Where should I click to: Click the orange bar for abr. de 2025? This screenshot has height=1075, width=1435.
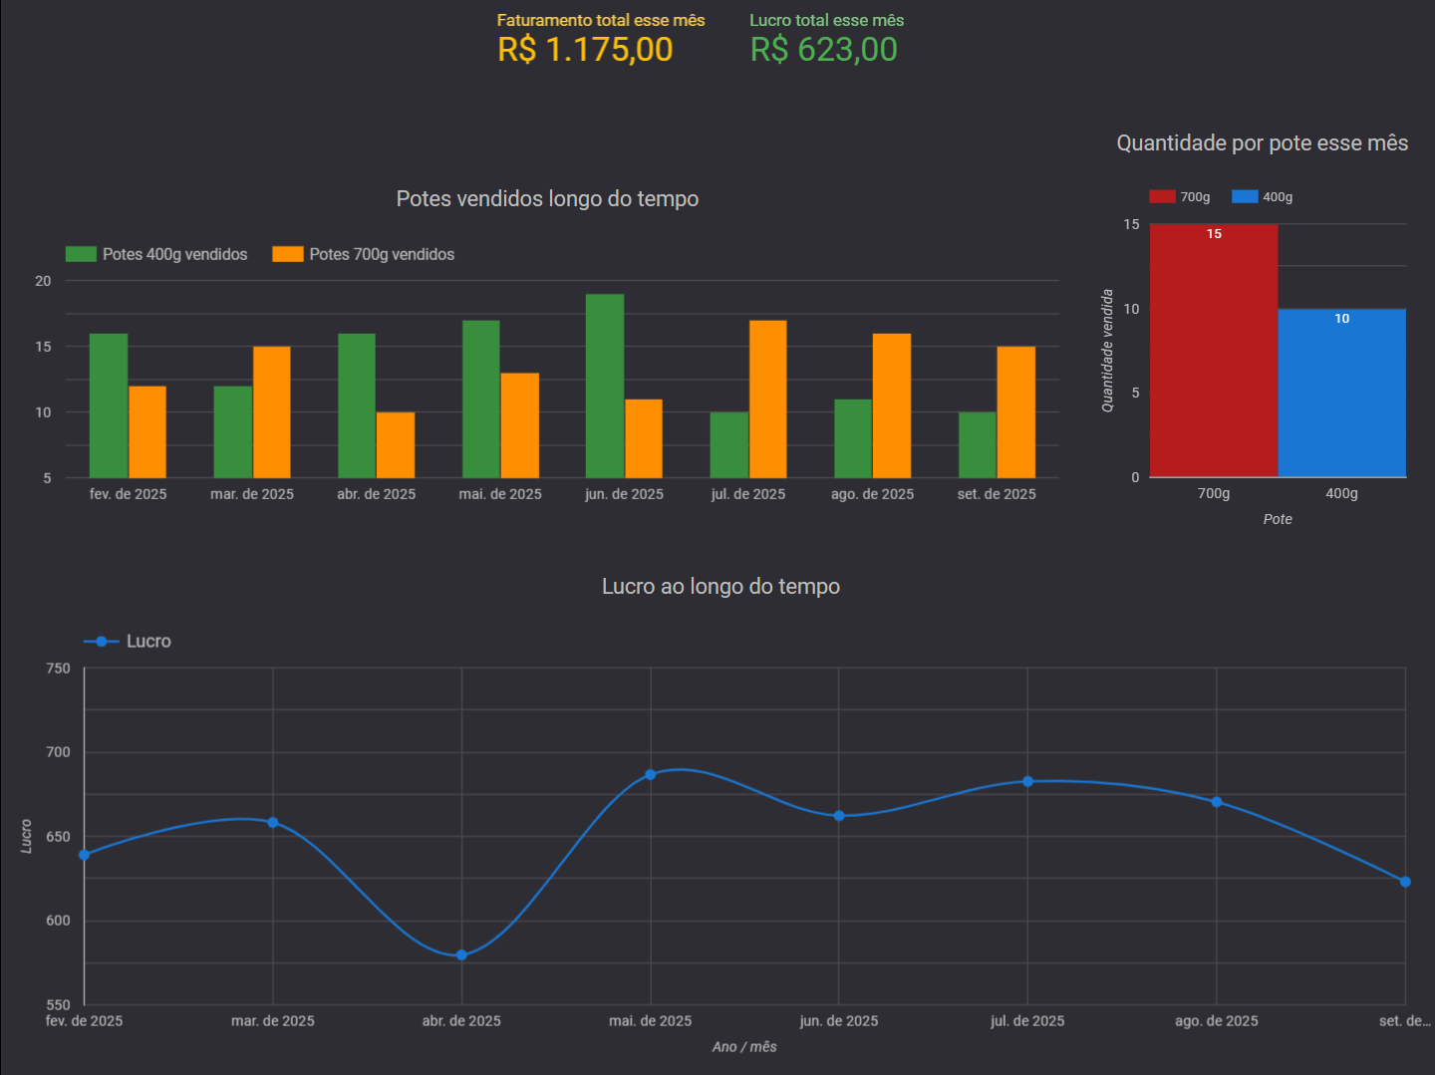396,444
